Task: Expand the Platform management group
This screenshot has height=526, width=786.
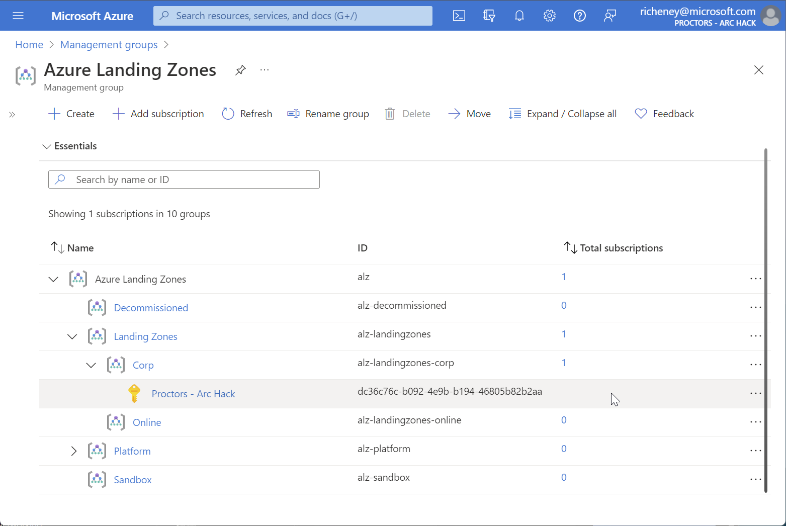Action: click(x=73, y=451)
